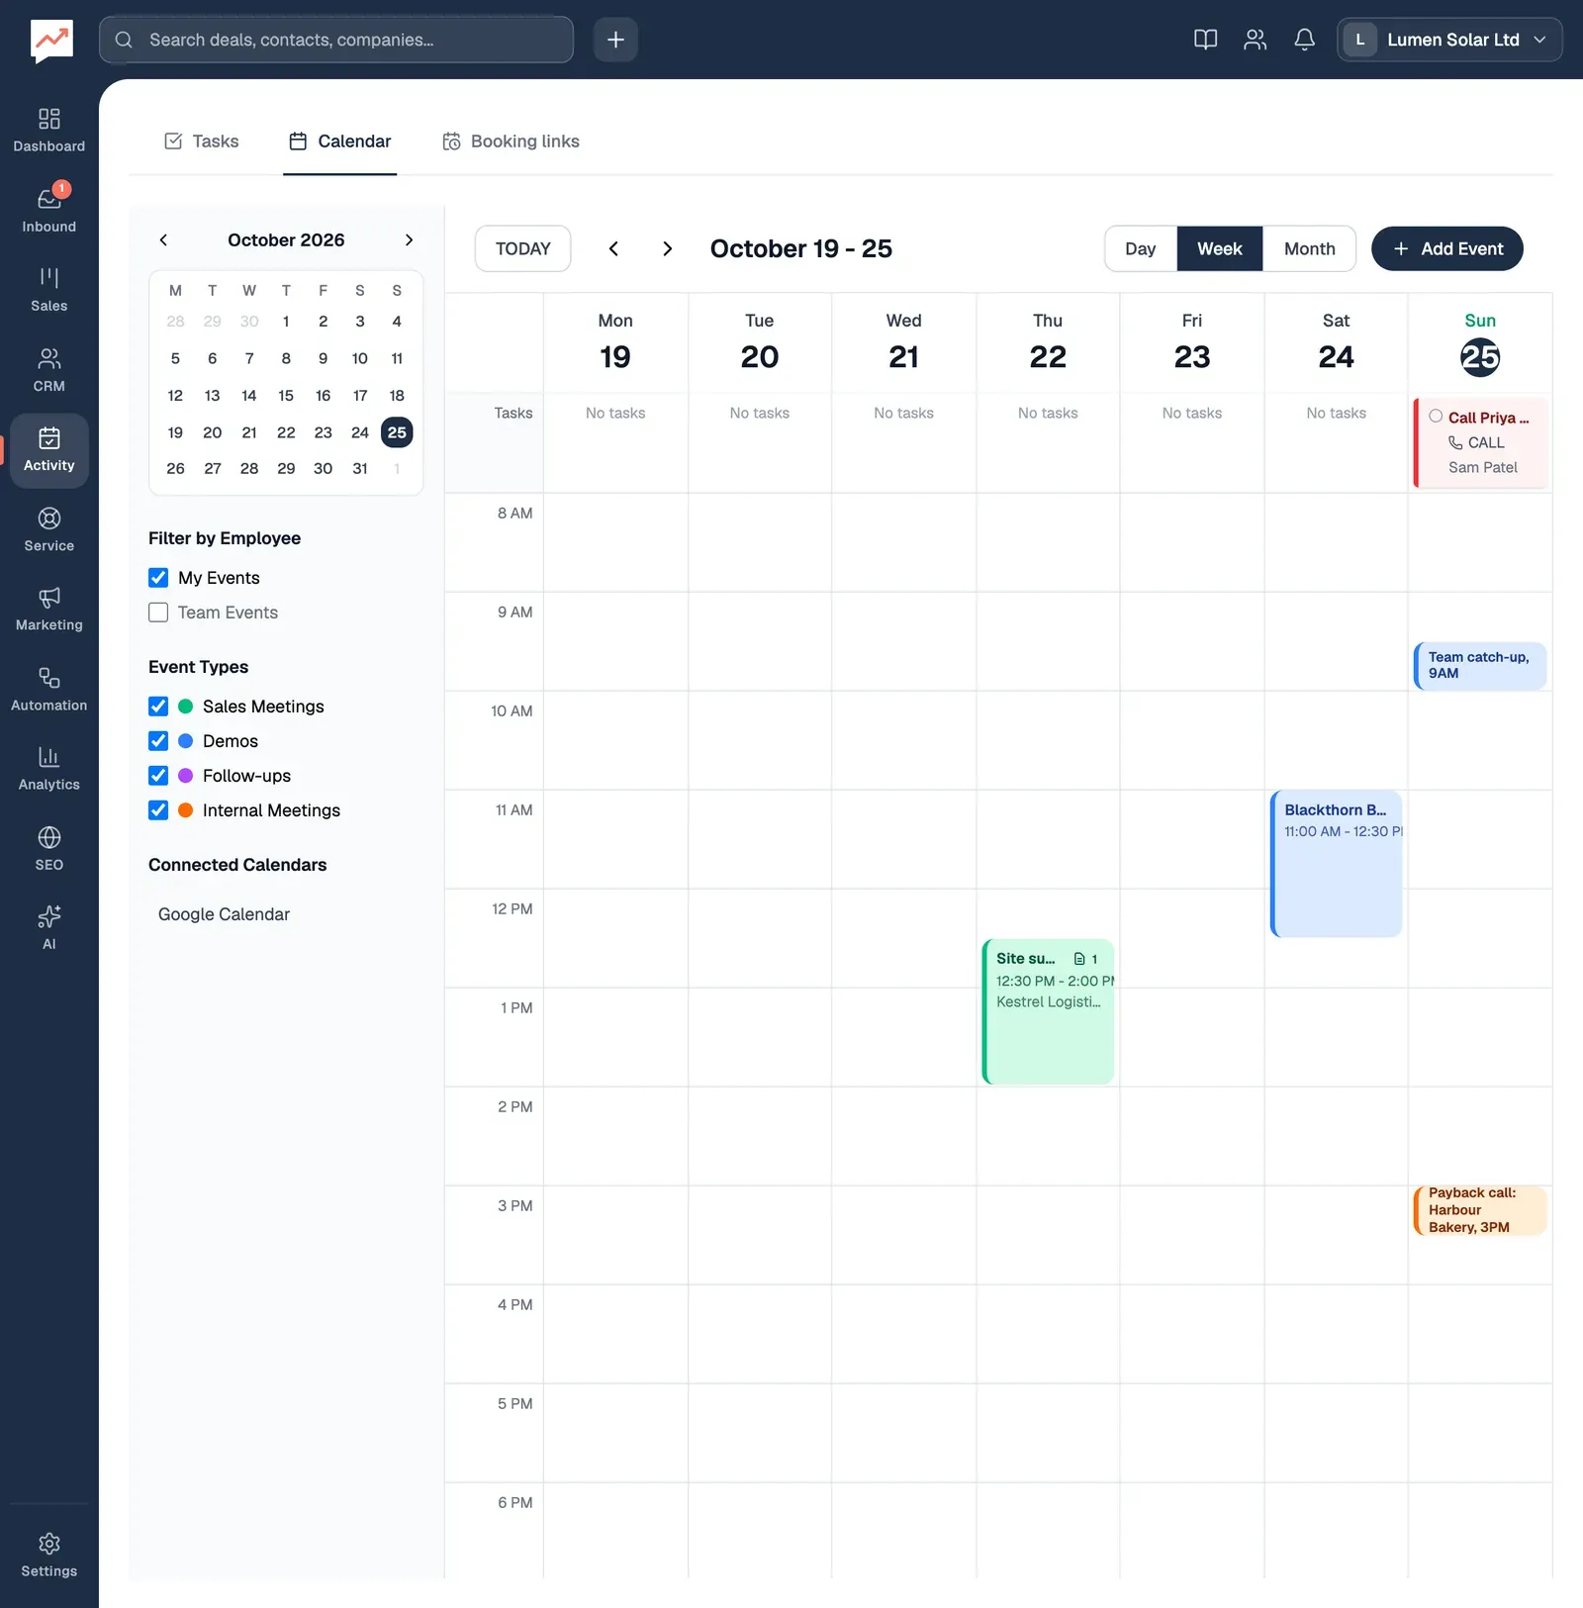Select October 15 in mini calendar
The image size is (1583, 1608).
coord(286,396)
